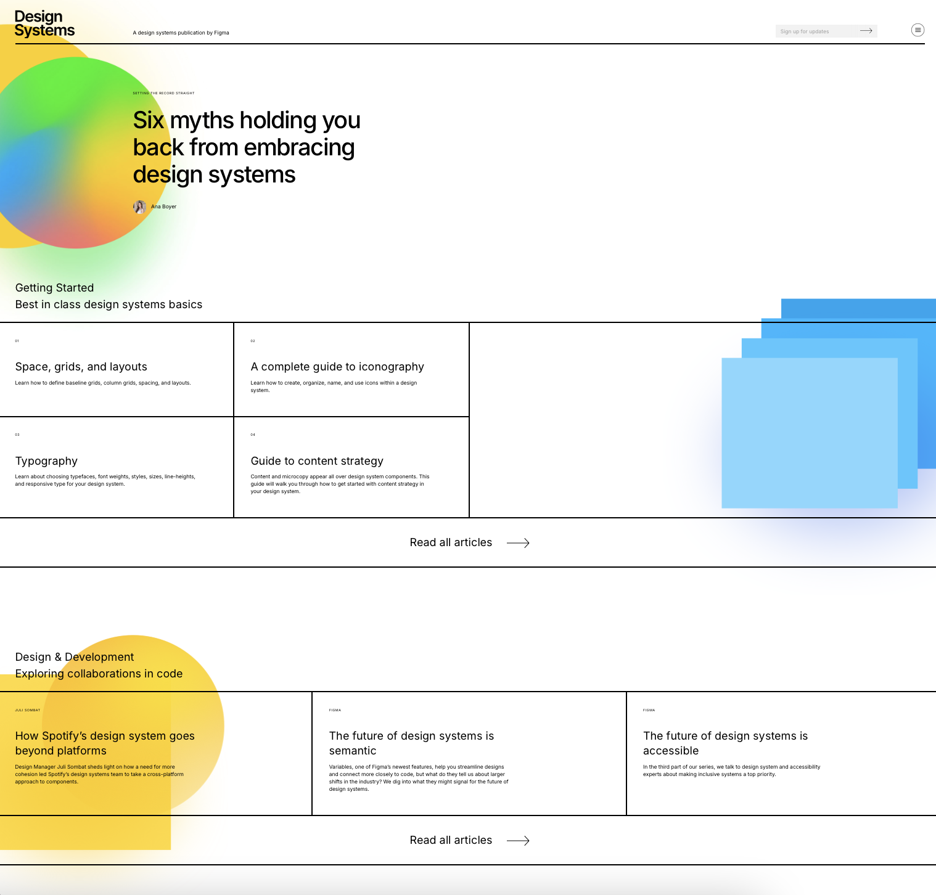Open Space, grids, and layouts article
Viewport: 936px width, 895px height.
click(81, 367)
